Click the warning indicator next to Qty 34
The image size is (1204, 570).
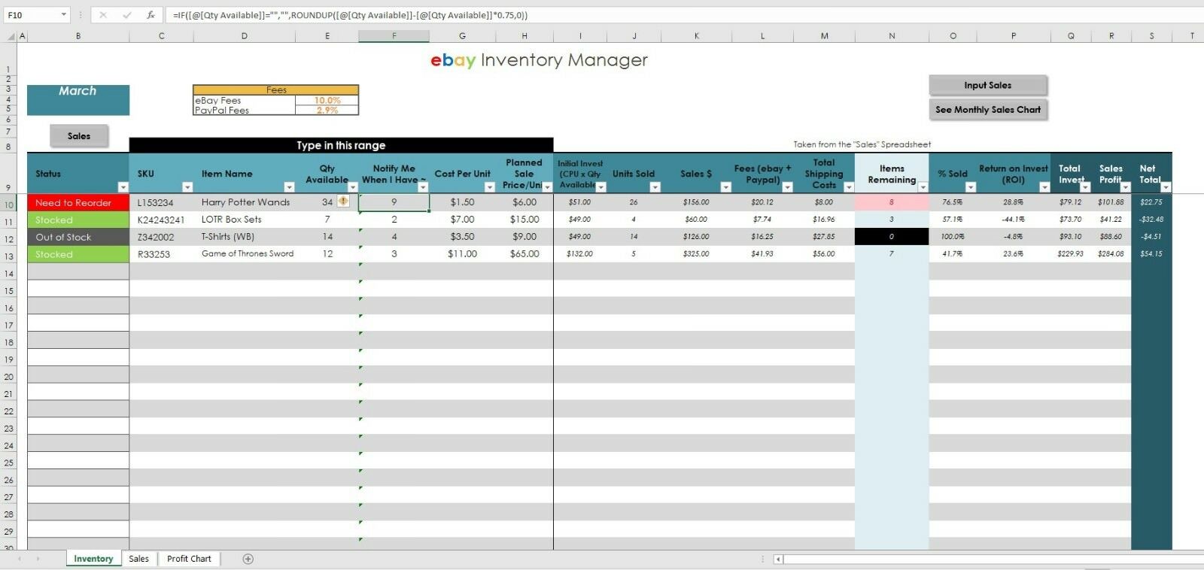click(x=343, y=201)
